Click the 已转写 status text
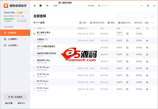 [119, 33]
